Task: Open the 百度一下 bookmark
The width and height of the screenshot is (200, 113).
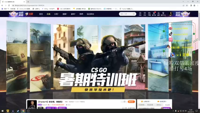Action: coord(8,9)
